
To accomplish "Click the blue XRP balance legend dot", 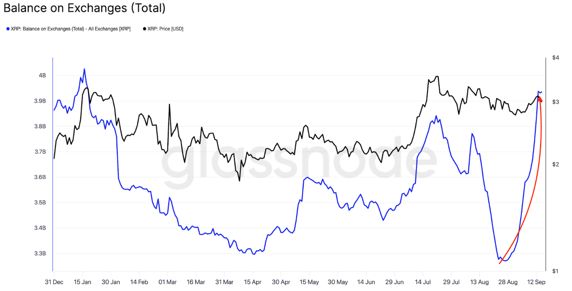I will pos(8,29).
